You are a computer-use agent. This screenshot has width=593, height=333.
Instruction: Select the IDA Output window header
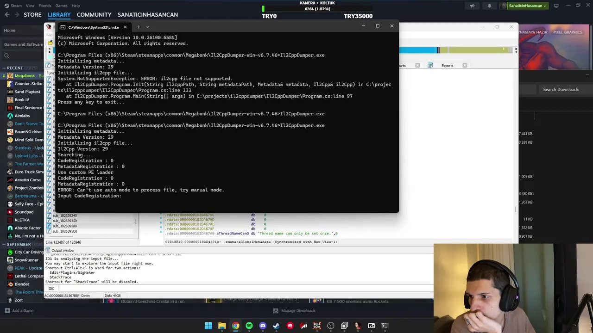[x=63, y=250]
